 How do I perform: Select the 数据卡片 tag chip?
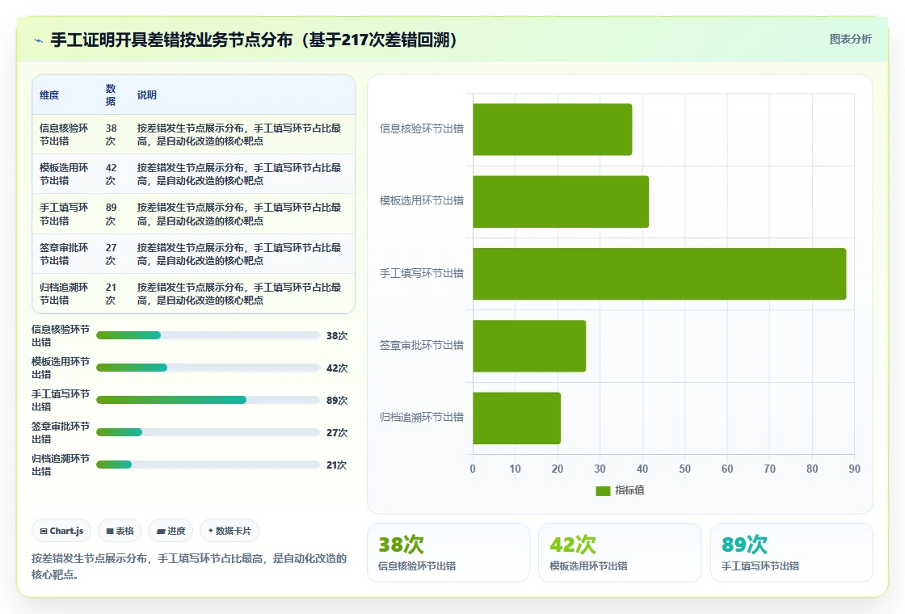(x=229, y=531)
